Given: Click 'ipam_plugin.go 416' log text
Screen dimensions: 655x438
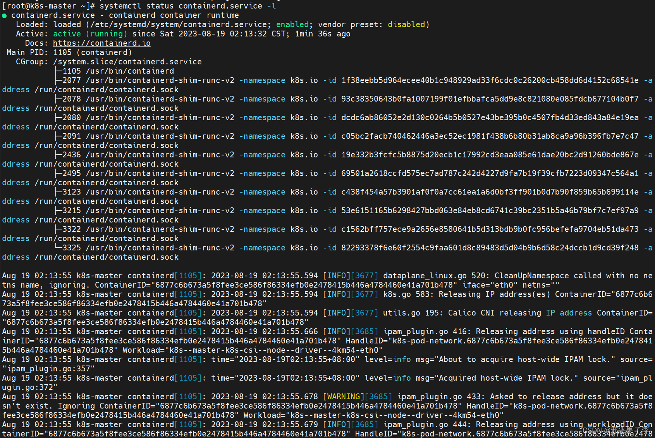Looking at the screenshot, I should coord(425,331).
